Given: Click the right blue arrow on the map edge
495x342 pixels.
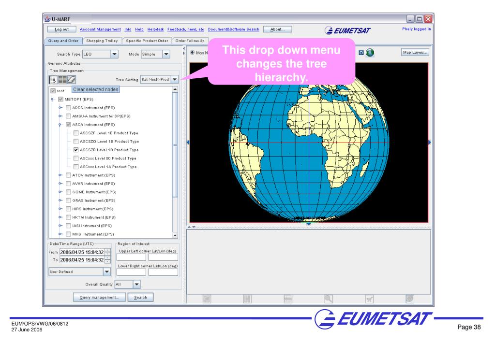Looking at the screenshot, I should click(x=429, y=142).
